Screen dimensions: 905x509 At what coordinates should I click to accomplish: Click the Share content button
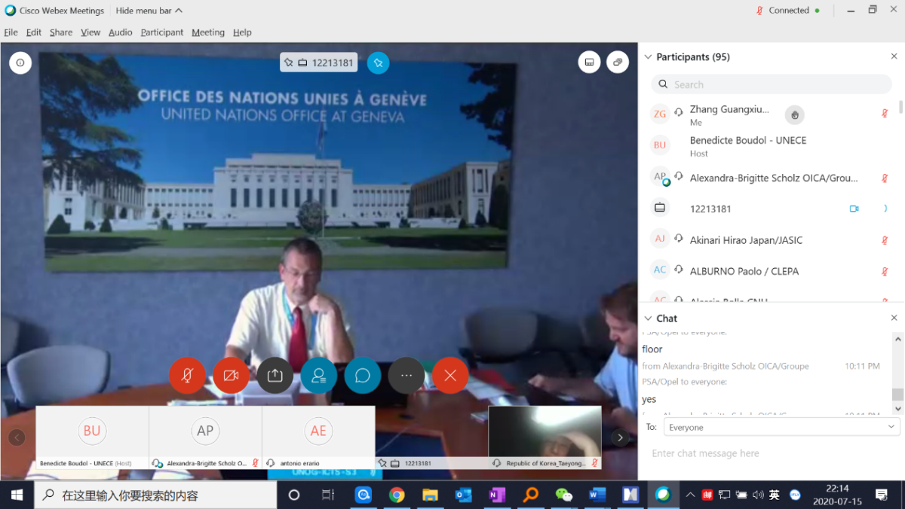pos(275,375)
